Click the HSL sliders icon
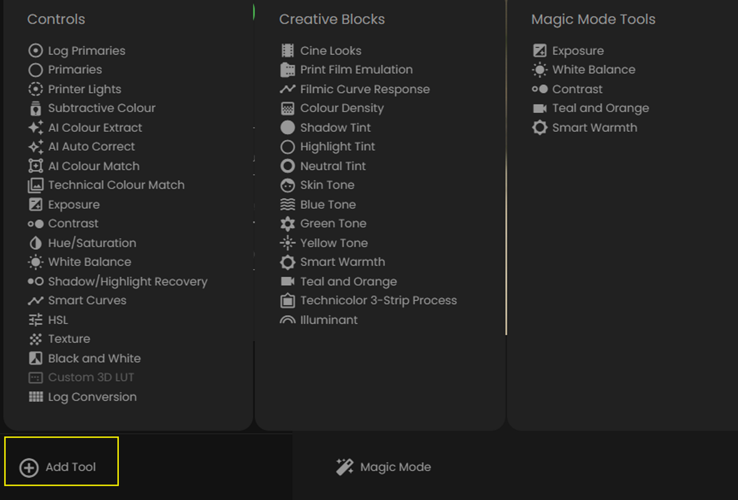738x500 pixels. [x=35, y=320]
